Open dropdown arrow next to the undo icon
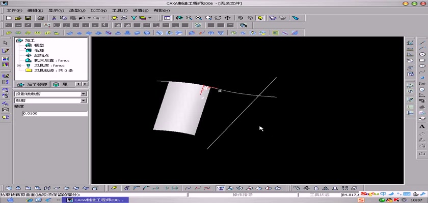The width and height of the screenshot is (428, 203). [x=89, y=18]
